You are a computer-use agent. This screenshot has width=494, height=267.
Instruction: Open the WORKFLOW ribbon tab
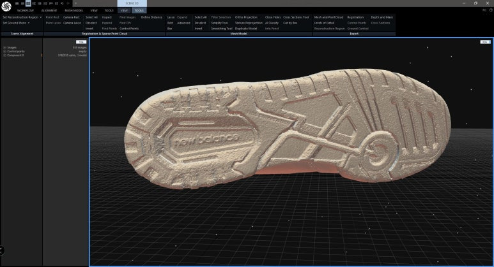coord(25,11)
